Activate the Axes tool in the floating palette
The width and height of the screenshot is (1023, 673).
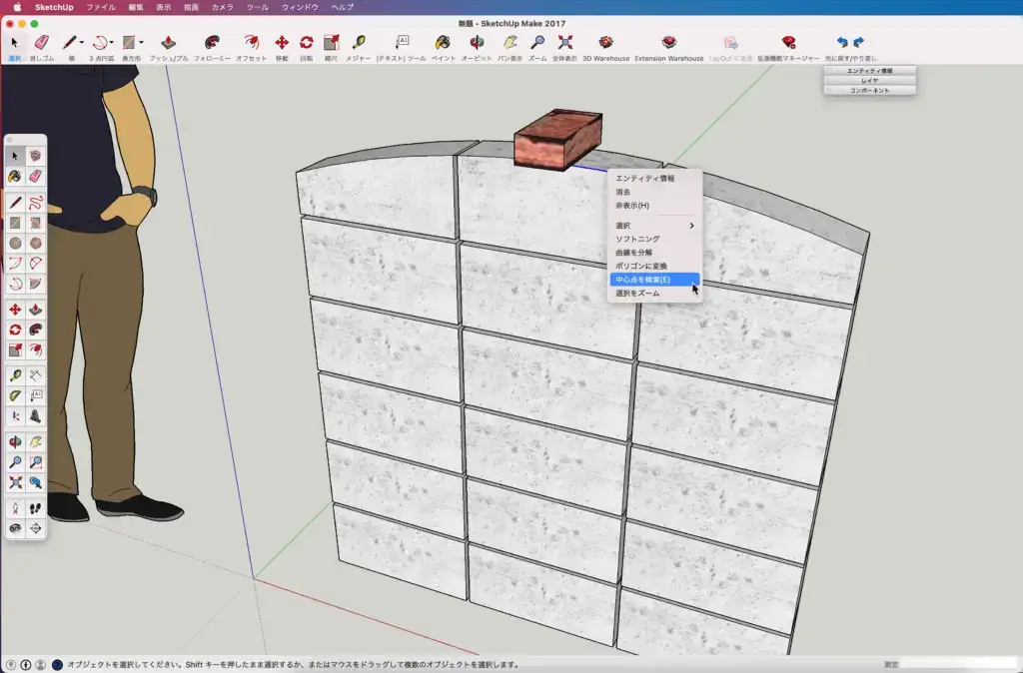pos(15,415)
